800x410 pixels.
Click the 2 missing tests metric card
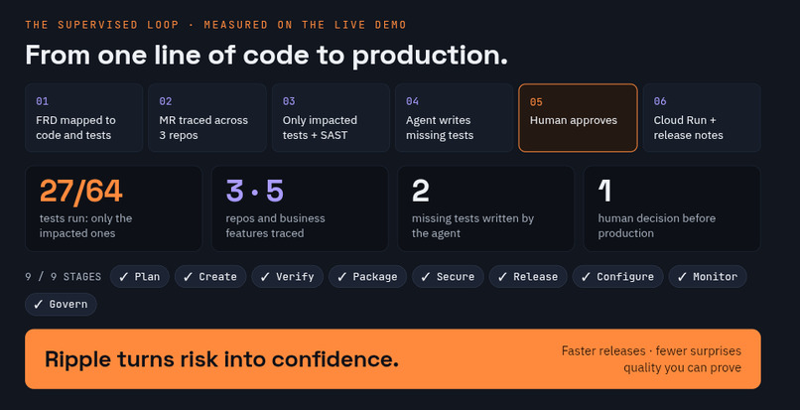(x=486, y=208)
